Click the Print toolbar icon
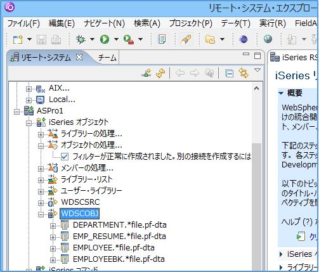The image size is (319, 272). tap(56, 39)
